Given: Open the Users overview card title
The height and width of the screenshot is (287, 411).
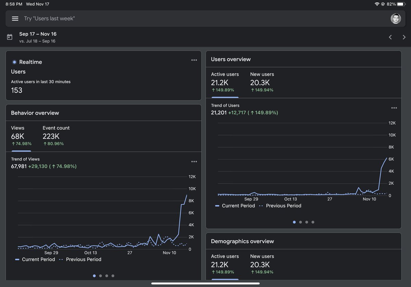Looking at the screenshot, I should click(x=231, y=59).
